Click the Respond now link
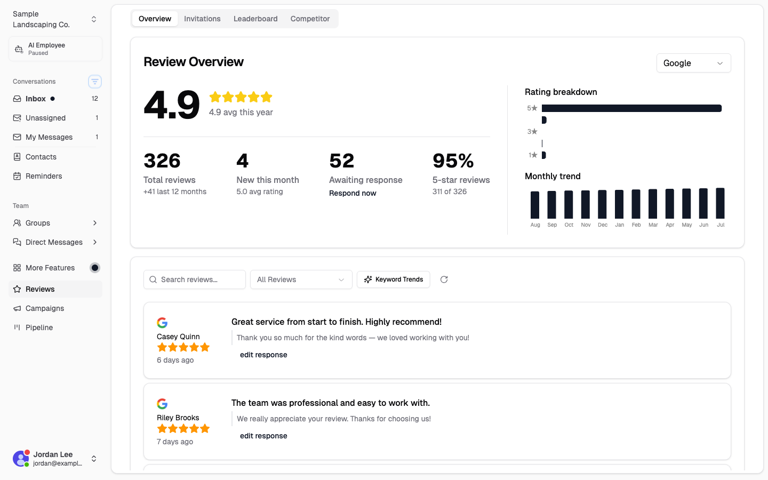 click(x=353, y=193)
